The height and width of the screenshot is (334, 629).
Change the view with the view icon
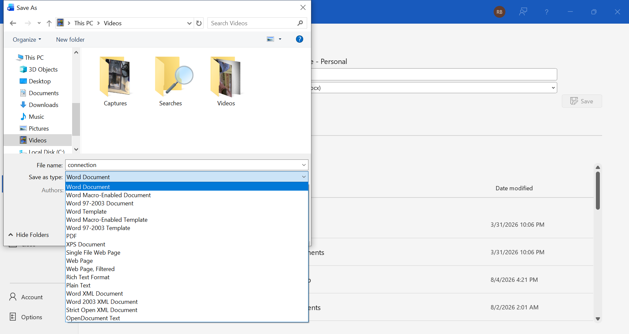270,39
